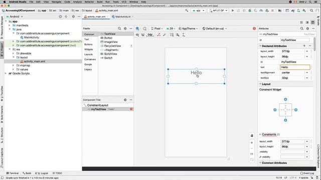Open the Default (en-us) locale dropdown
The height and width of the screenshot is (180, 321).
(x=215, y=28)
